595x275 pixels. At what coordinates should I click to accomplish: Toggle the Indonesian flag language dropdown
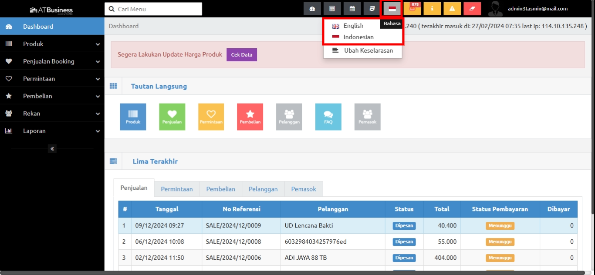tap(392, 9)
